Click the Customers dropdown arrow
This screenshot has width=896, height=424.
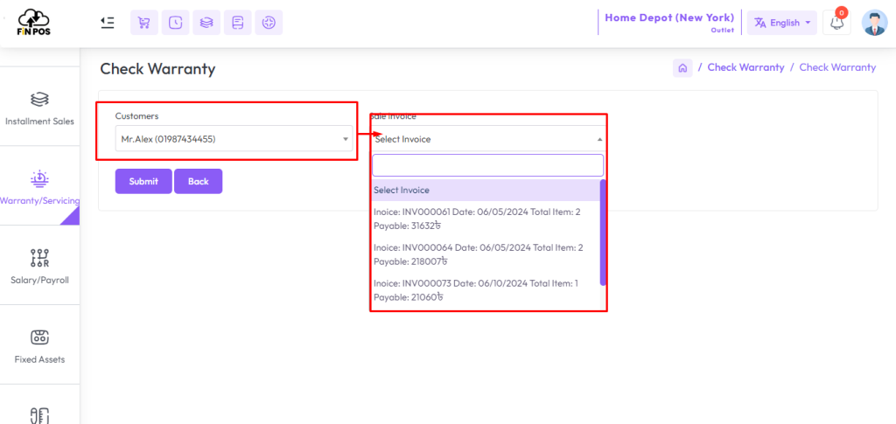pyautogui.click(x=345, y=139)
